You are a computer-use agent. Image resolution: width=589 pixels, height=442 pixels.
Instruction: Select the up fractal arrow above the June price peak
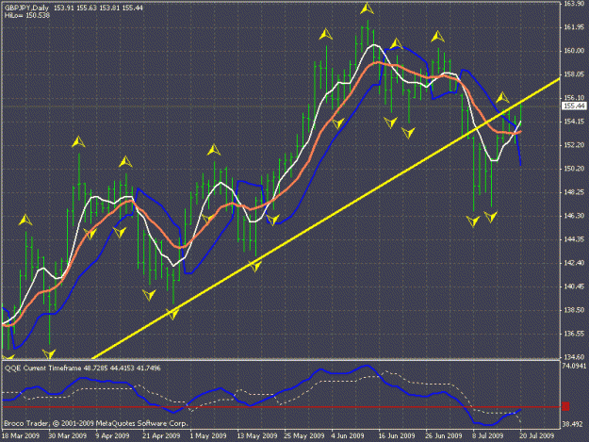[x=367, y=8]
